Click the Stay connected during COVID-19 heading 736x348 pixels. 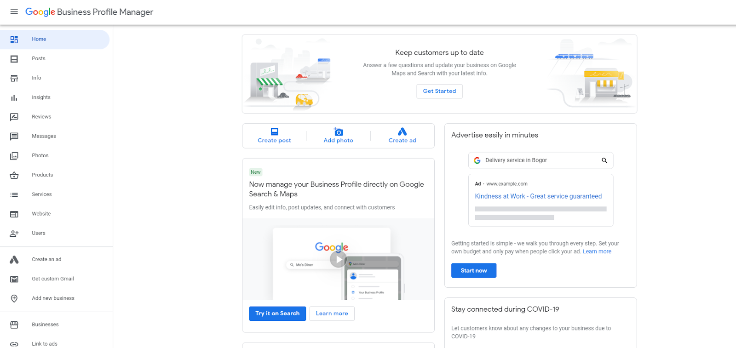click(x=505, y=309)
